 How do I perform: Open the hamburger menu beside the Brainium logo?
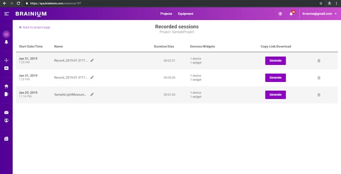6,14
